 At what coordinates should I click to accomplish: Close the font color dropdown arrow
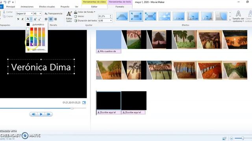click(31, 19)
